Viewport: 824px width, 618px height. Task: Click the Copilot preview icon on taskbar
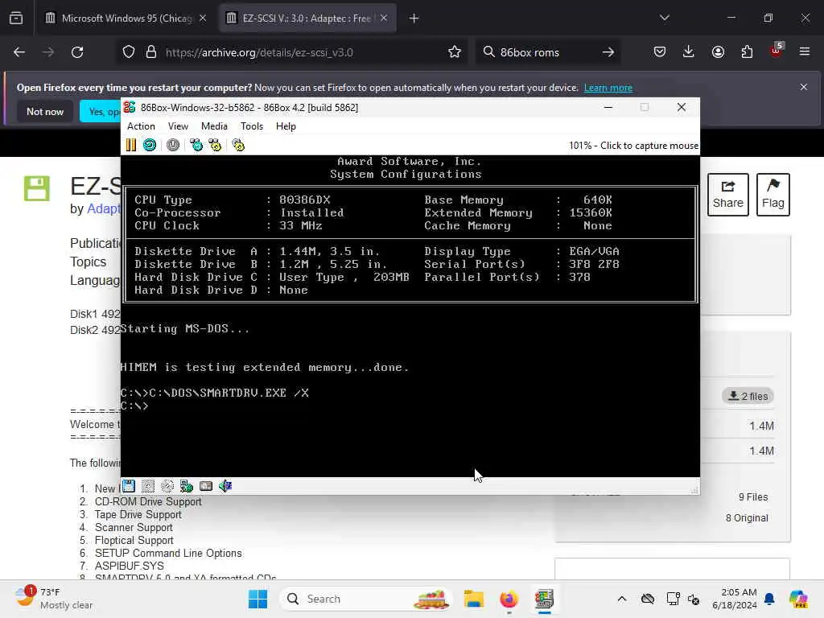point(798,599)
